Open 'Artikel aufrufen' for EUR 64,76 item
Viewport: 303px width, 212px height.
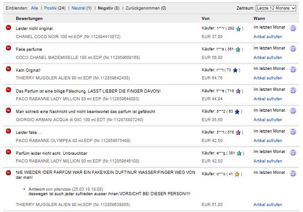click(268, 78)
